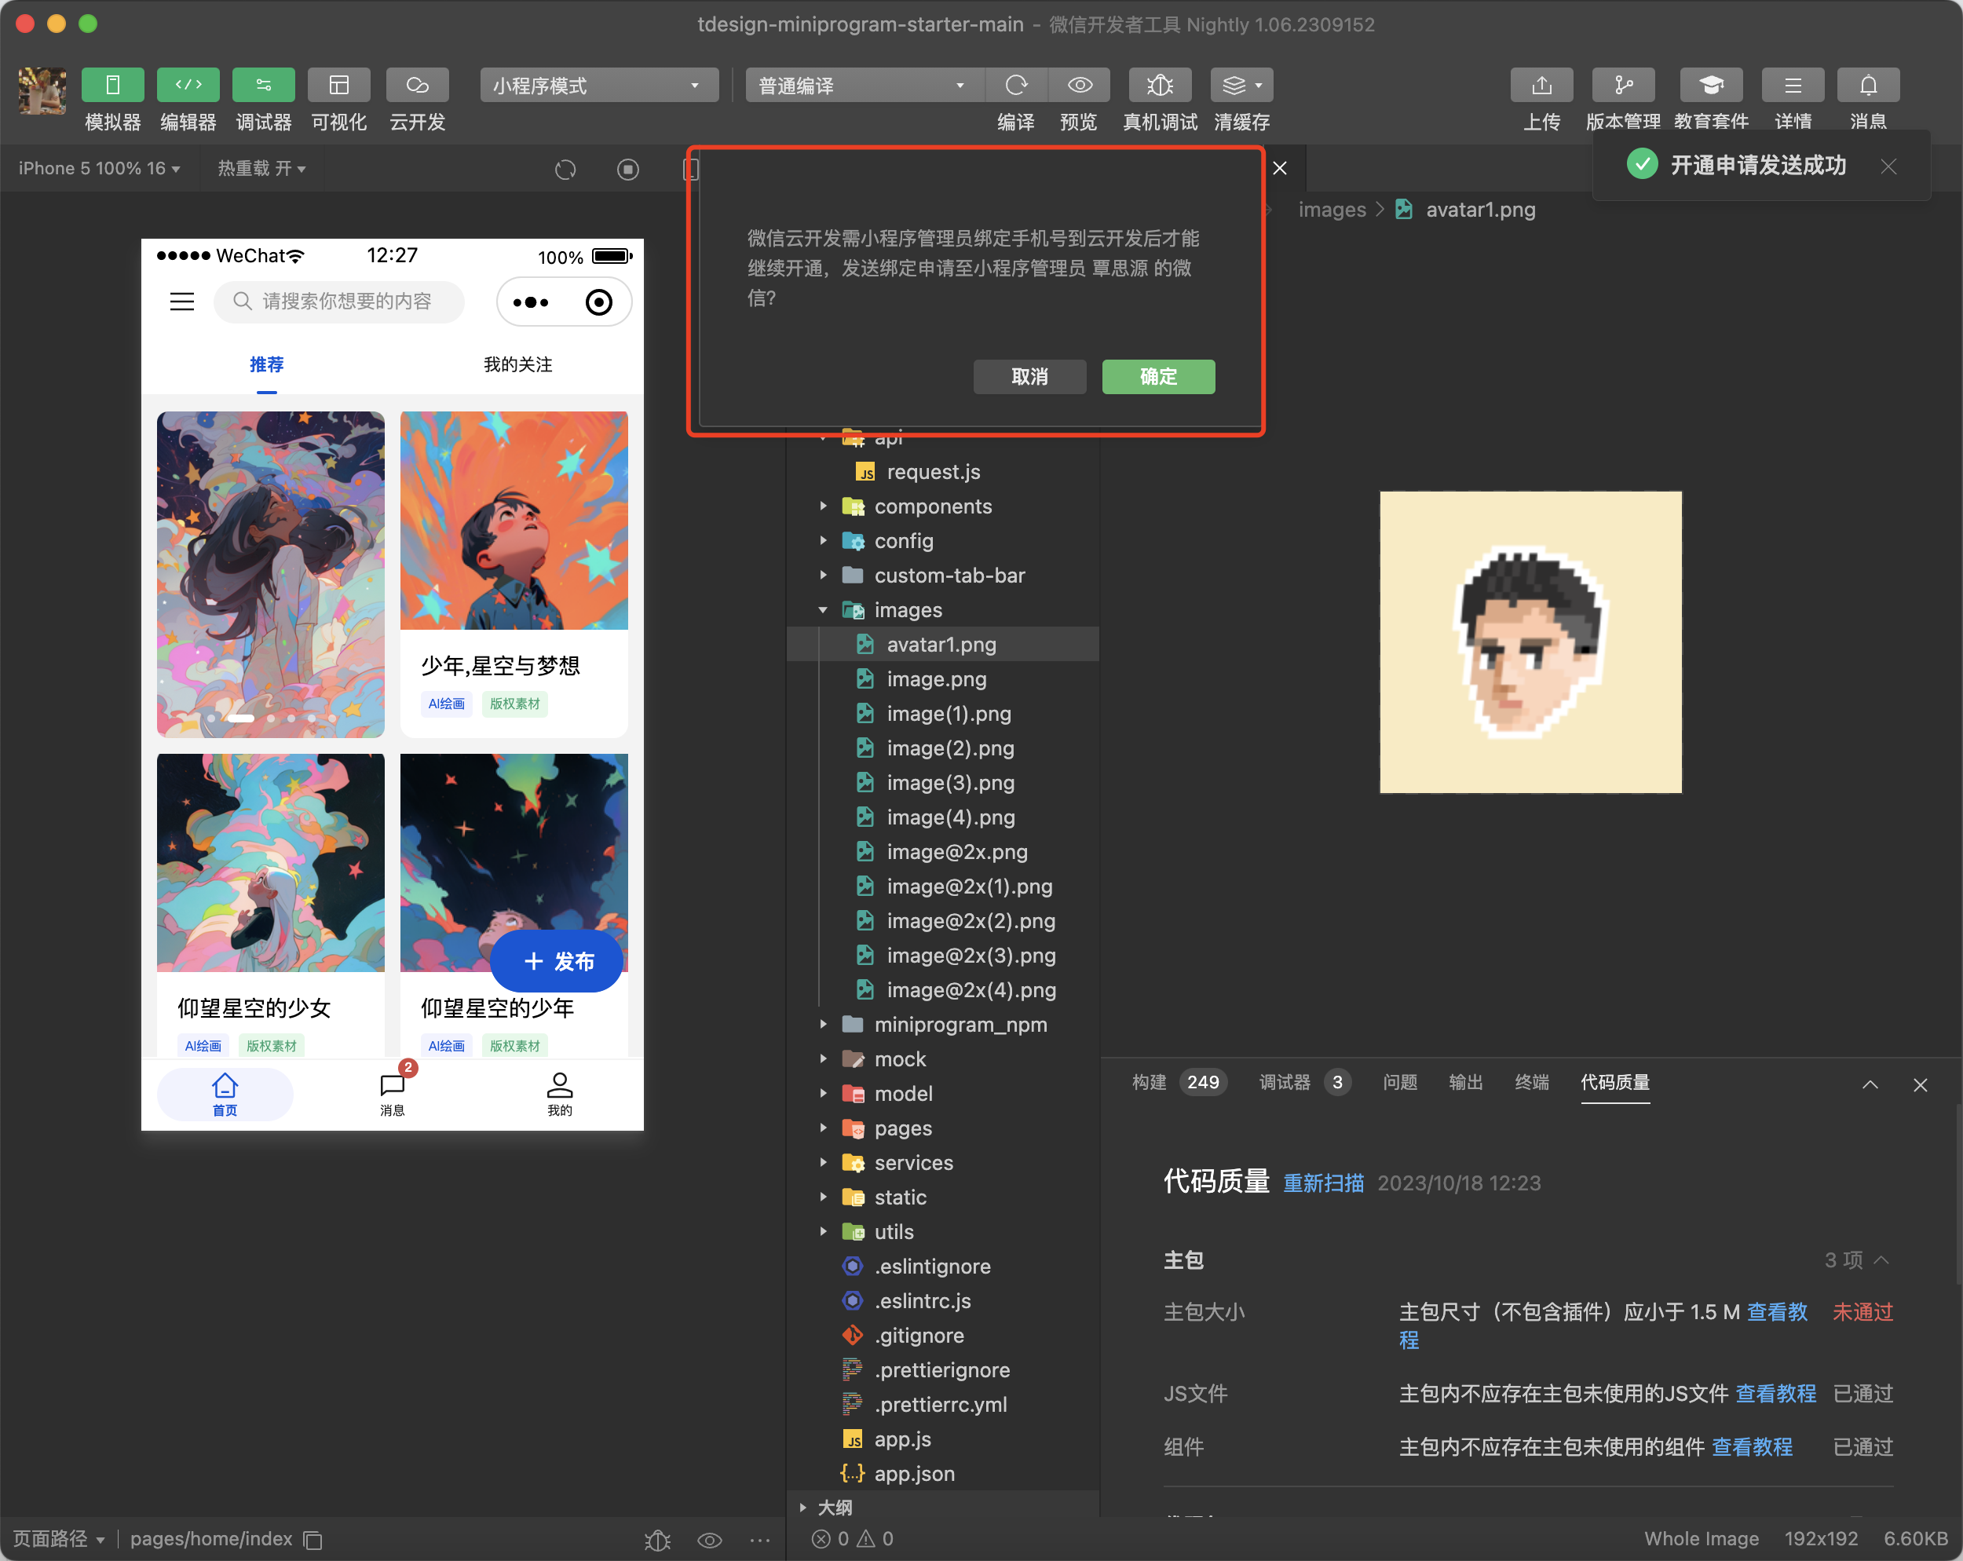1963x1561 pixels.
Task: Click the avatar image preview
Action: click(x=1530, y=642)
